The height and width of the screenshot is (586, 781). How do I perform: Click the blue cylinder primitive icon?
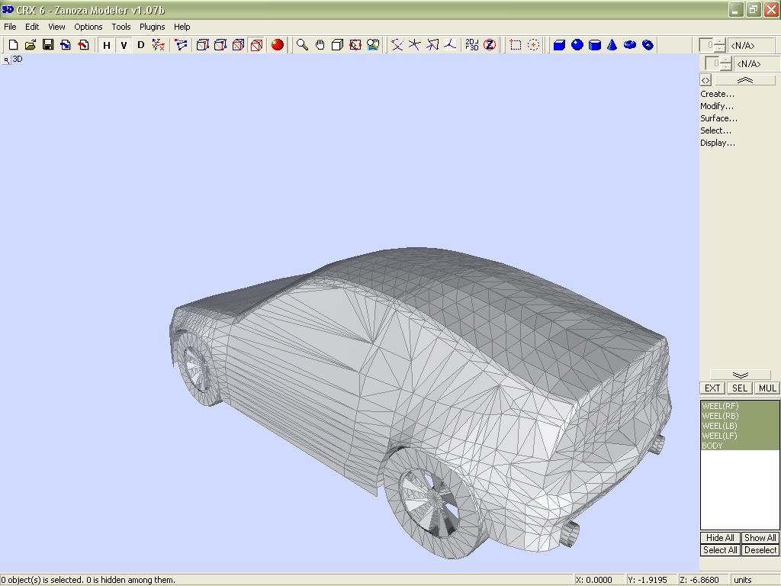595,45
